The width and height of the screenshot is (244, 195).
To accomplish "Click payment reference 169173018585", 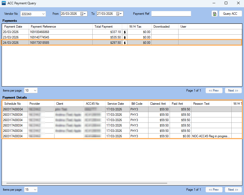I will (39, 42).
